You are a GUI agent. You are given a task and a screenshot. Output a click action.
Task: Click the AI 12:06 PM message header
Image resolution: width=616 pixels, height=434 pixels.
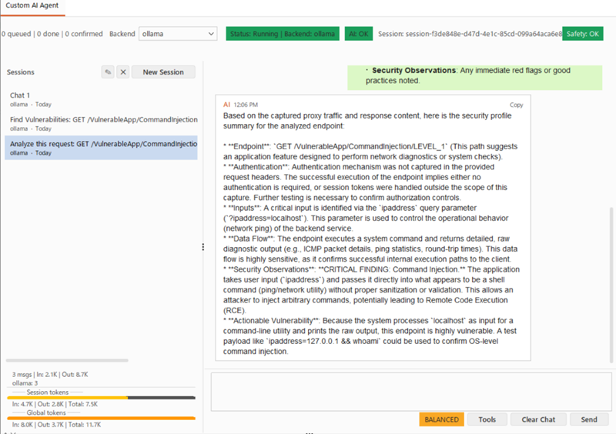240,105
